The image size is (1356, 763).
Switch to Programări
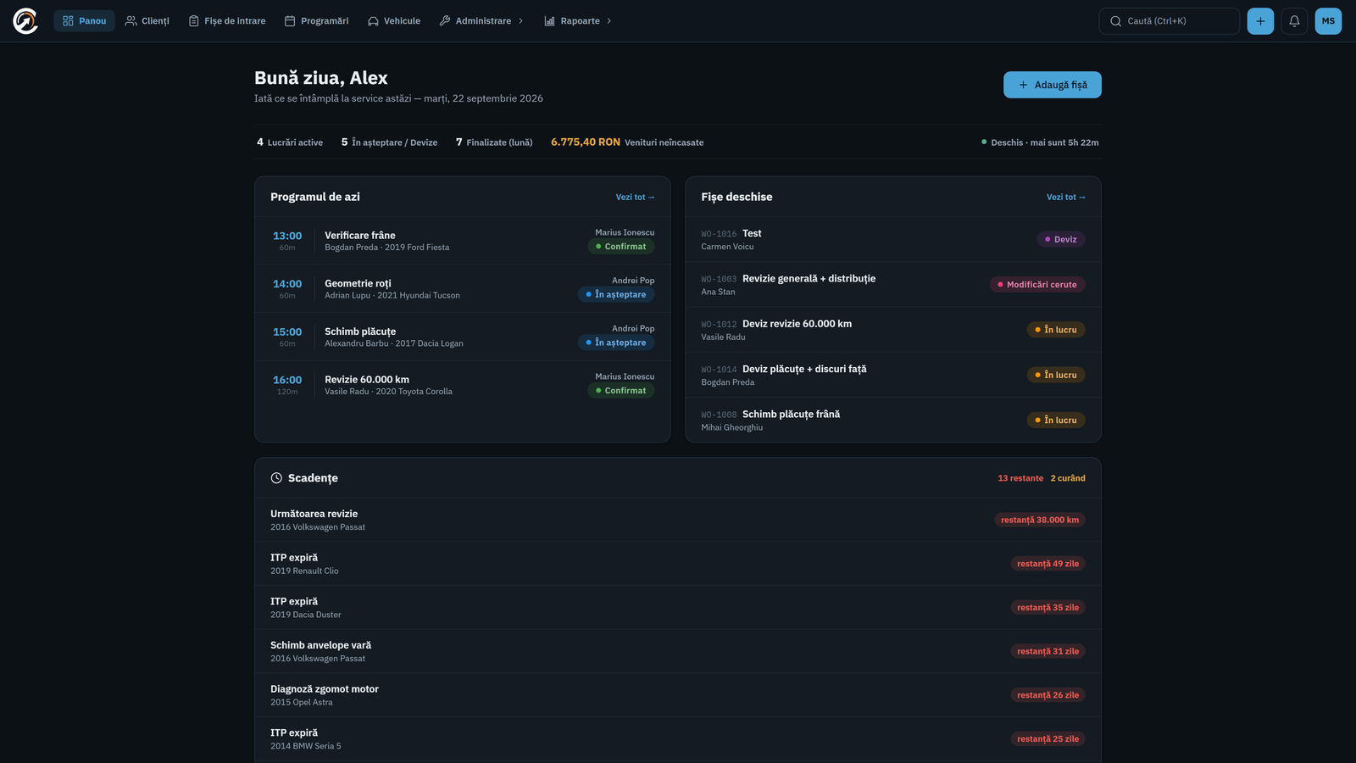point(317,21)
